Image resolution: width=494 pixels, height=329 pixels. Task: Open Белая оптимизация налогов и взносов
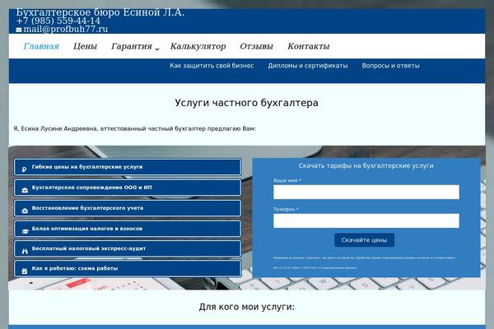point(128,229)
